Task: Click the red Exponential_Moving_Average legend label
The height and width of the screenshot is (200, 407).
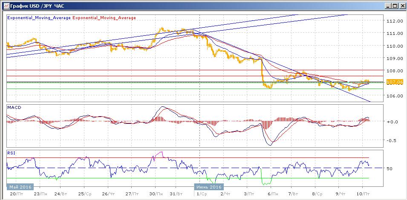Action: pyautogui.click(x=104, y=18)
